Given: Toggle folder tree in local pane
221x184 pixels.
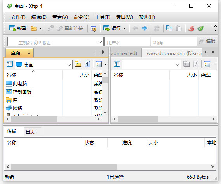Looking at the screenshot, I should click(10, 64).
